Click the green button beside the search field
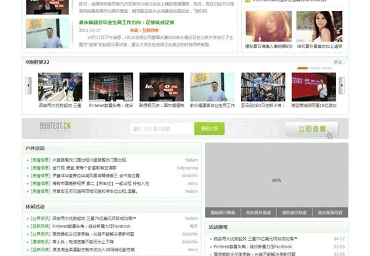This screenshot has height=256, width=370. pos(209,128)
